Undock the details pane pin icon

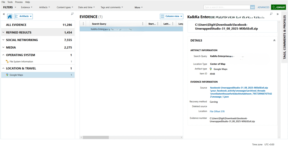pos(271,14)
